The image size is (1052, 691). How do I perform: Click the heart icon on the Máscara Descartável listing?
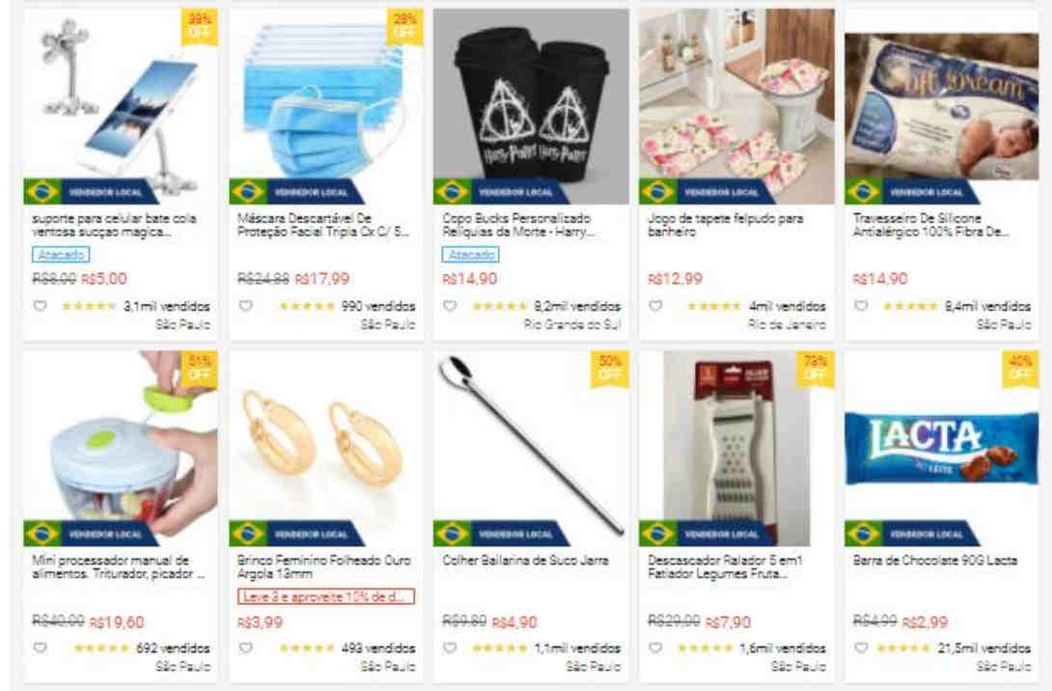(246, 306)
